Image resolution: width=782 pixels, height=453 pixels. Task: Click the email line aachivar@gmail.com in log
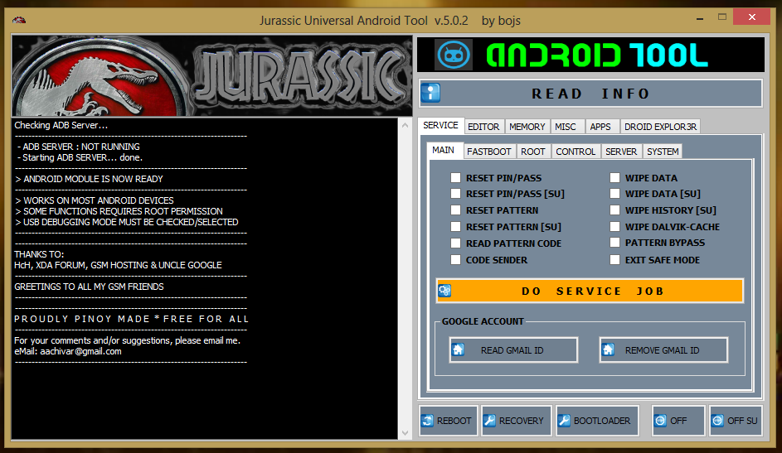[x=68, y=351]
